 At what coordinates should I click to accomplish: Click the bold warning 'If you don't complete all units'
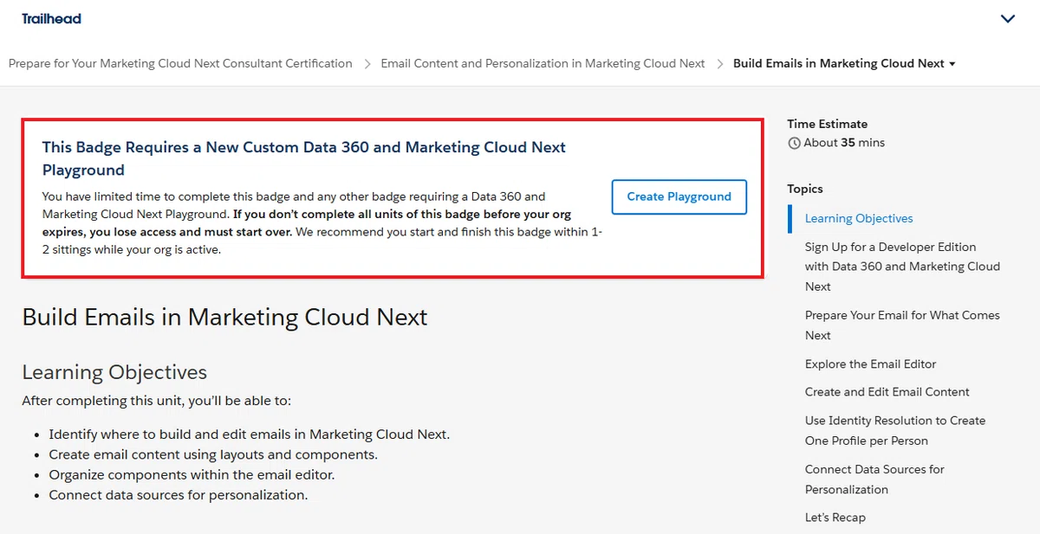(x=309, y=223)
